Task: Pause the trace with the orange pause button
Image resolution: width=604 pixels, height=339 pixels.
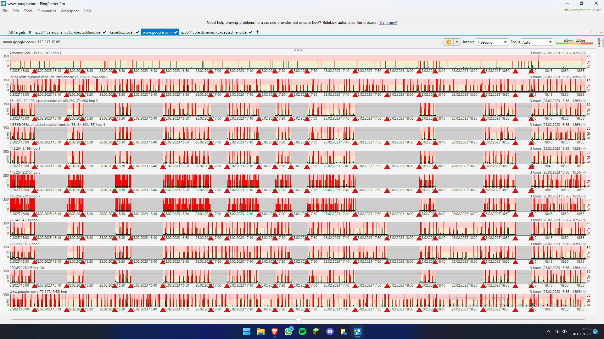Action: point(449,42)
